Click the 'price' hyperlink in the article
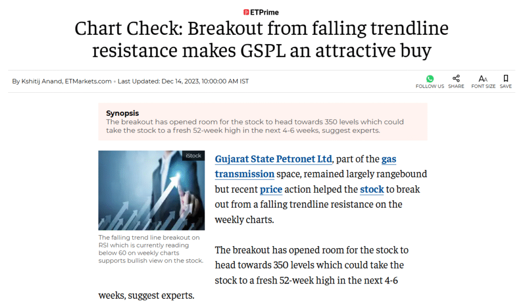The width and height of the screenshot is (525, 306). click(x=271, y=189)
